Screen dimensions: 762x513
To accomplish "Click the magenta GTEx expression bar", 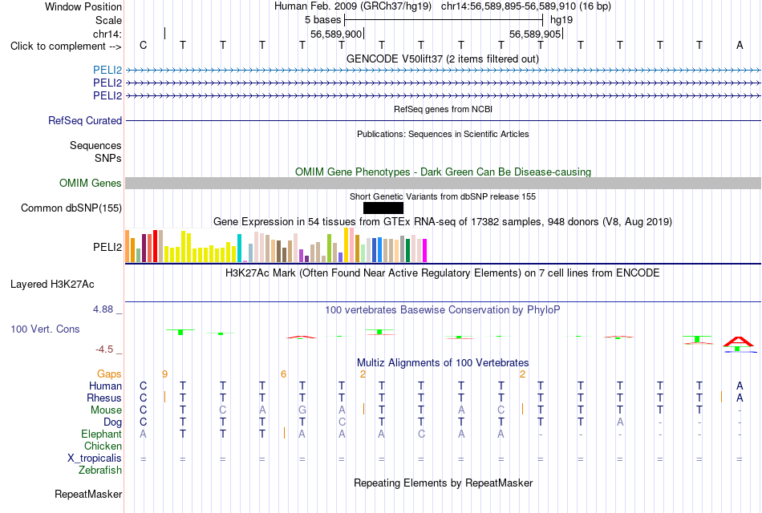I will pyautogui.click(x=425, y=251).
